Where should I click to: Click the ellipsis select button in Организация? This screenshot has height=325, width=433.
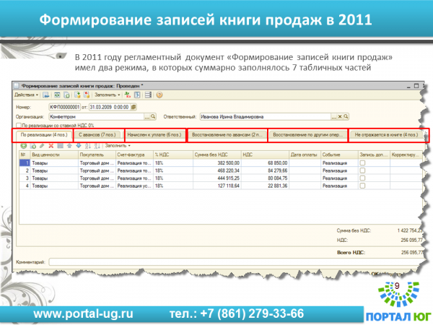click(147, 116)
